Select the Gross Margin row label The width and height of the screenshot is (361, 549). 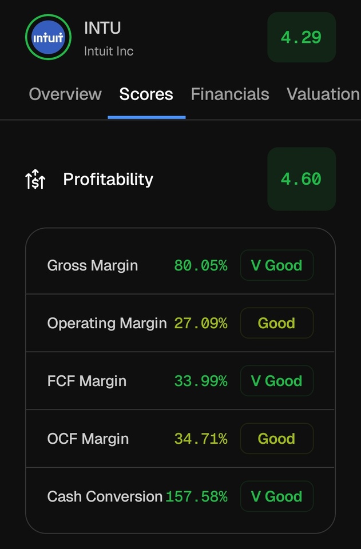pos(93,265)
